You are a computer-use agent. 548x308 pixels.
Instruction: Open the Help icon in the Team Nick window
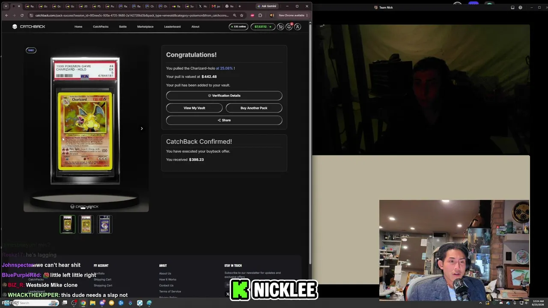520,7
